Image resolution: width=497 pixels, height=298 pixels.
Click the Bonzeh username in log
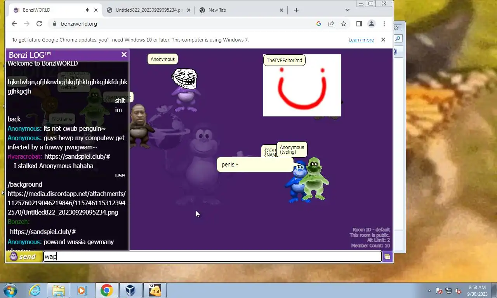(x=19, y=222)
